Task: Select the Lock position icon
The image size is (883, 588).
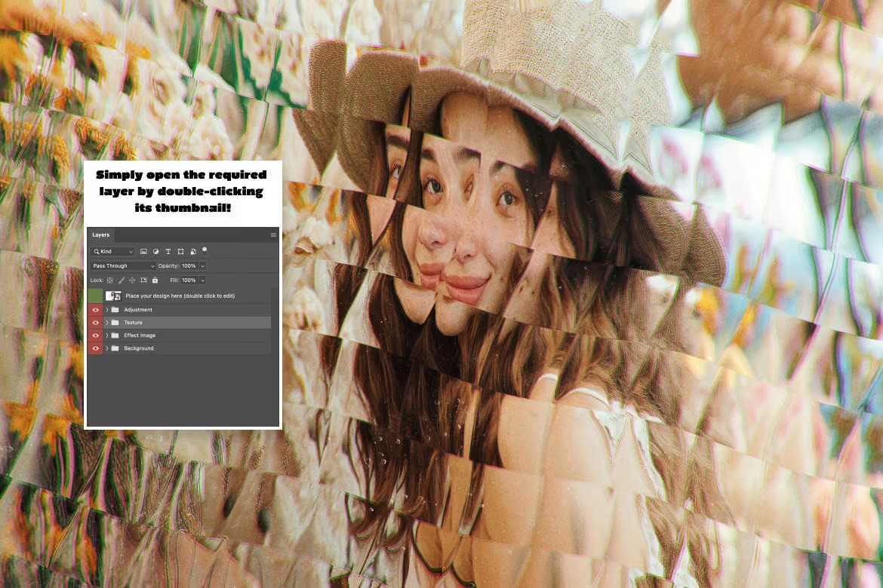Action: pyautogui.click(x=131, y=280)
